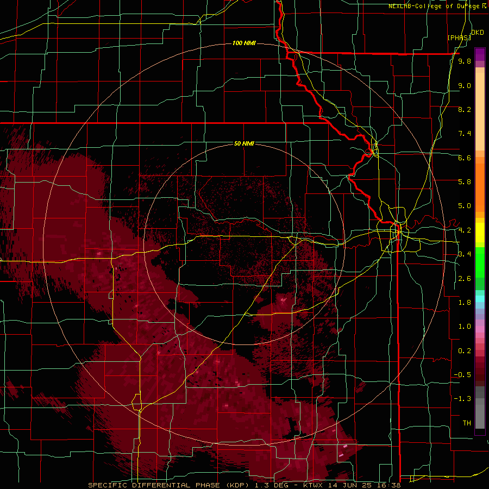Click the 0.2 scale value
The image size is (489, 489).
point(465,351)
